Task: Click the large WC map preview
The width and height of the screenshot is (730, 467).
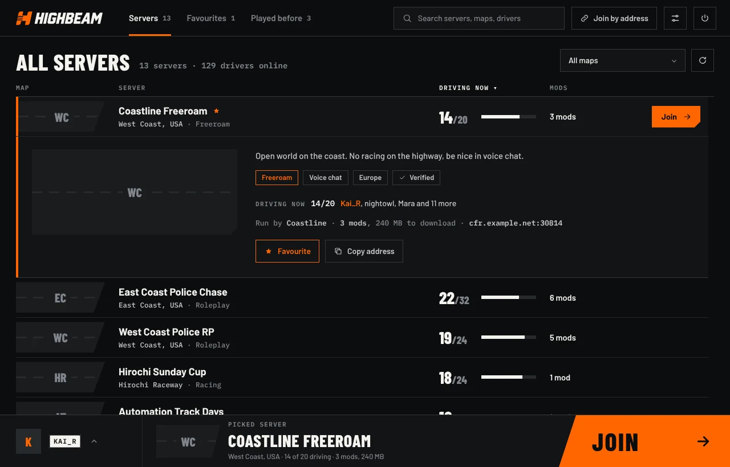Action: tap(135, 192)
